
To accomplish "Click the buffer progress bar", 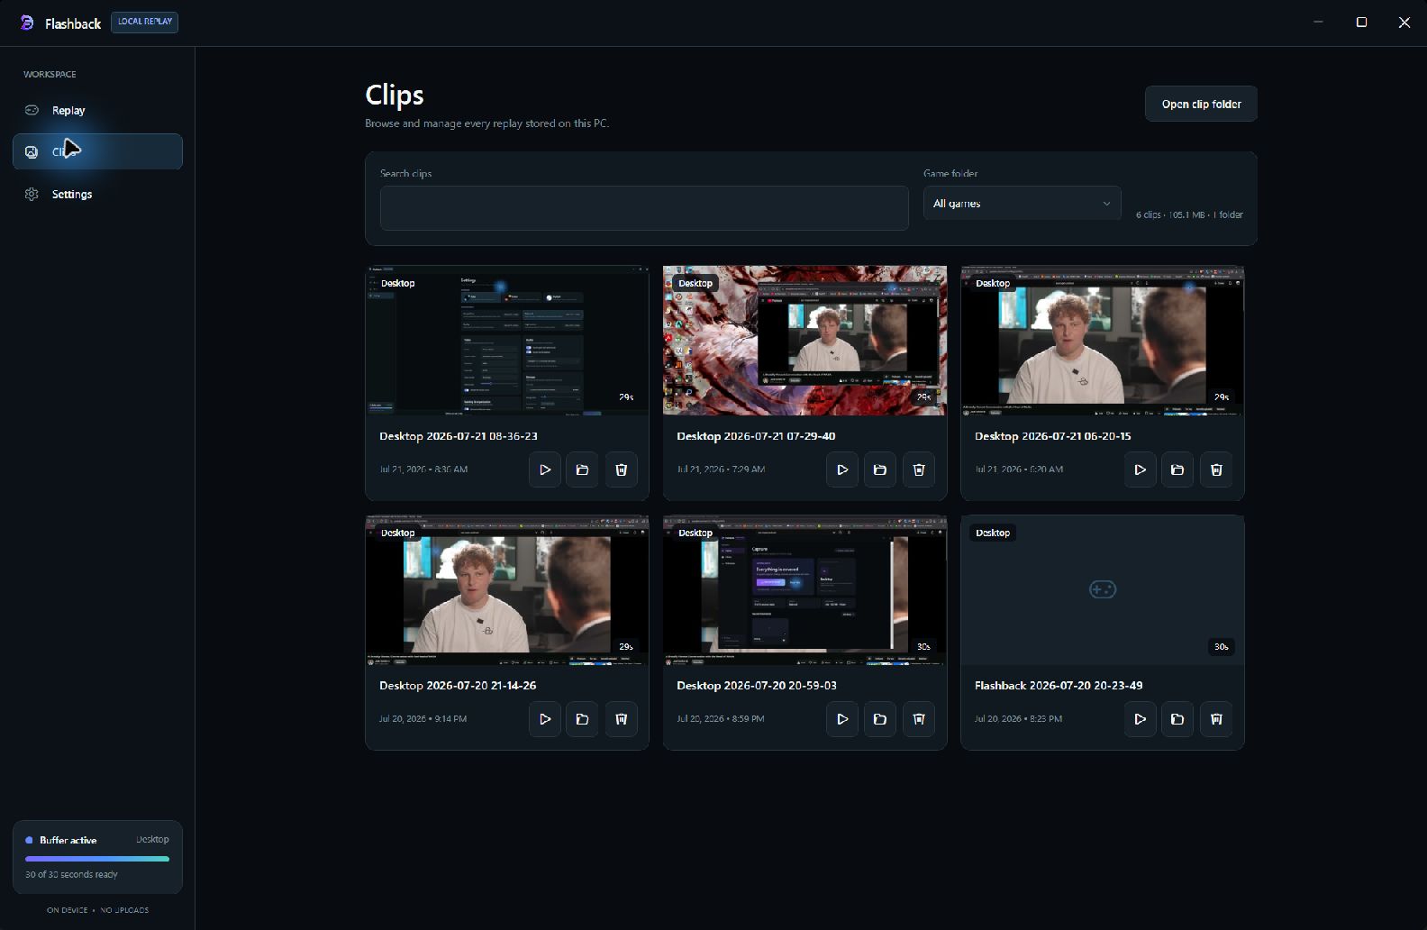I will 97,859.
